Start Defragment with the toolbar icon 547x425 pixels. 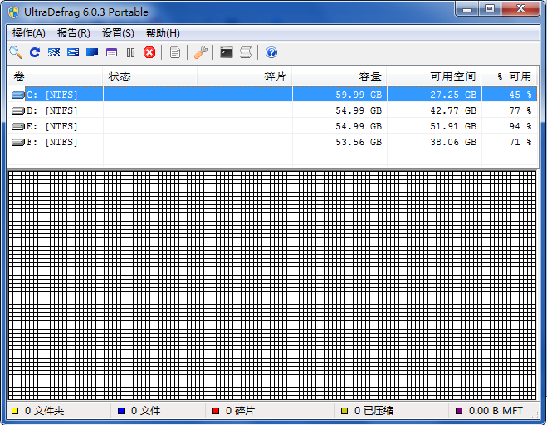tap(54, 52)
